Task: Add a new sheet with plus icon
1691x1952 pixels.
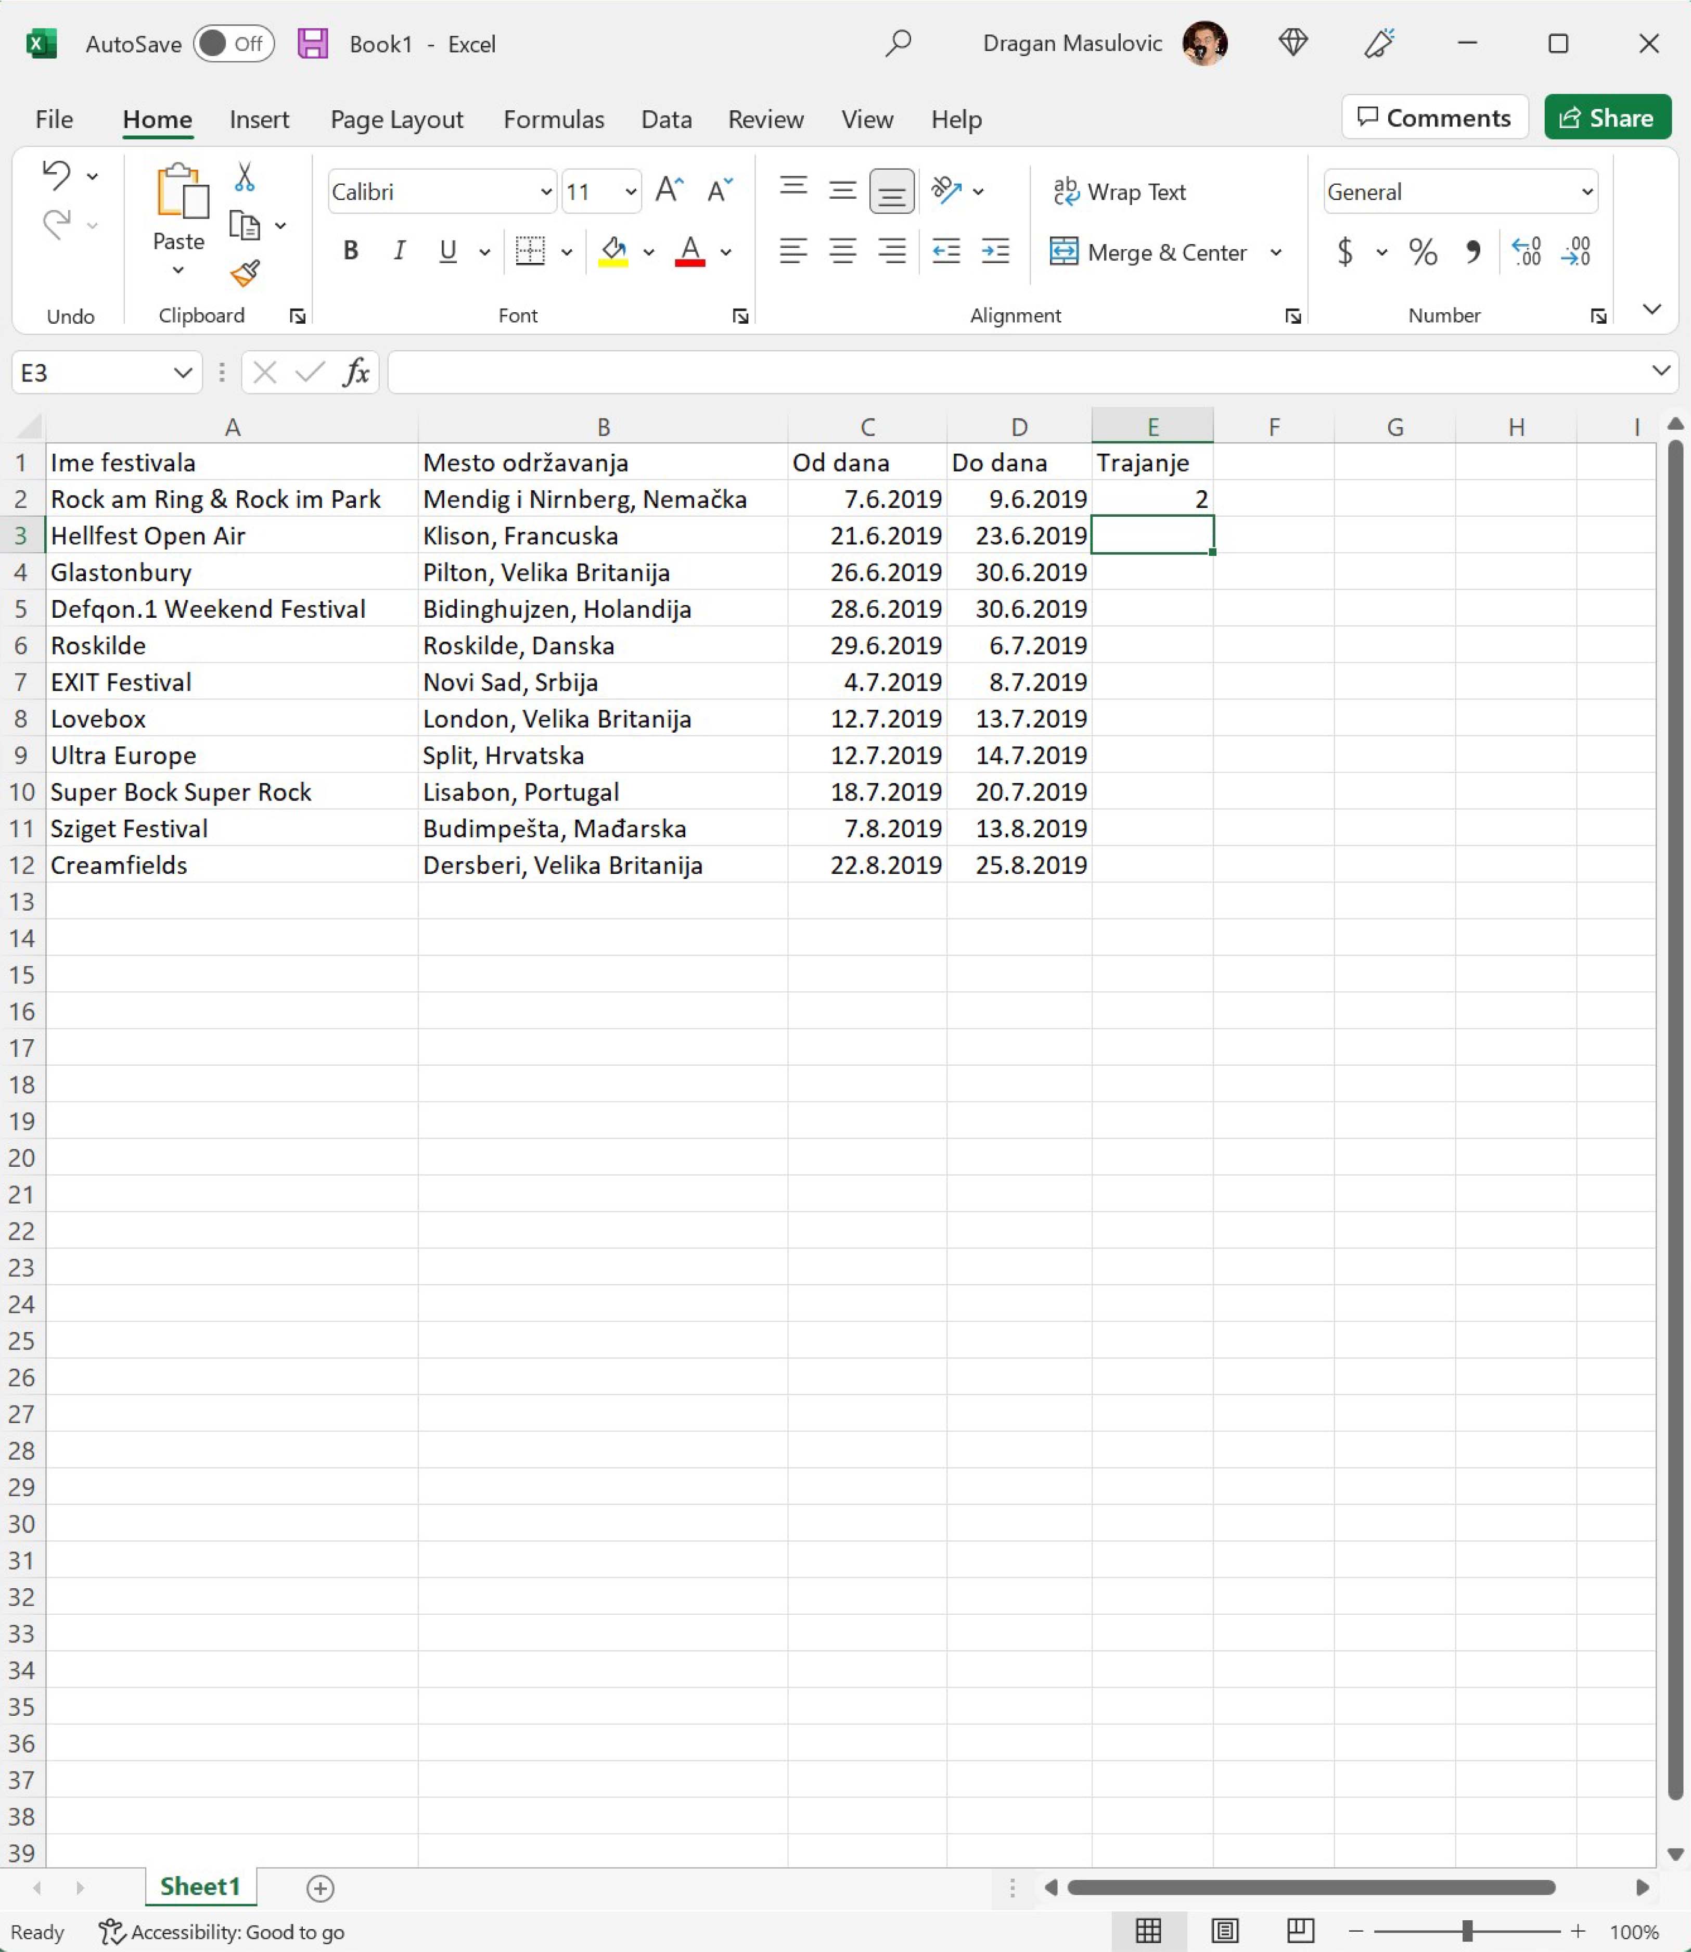Action: (x=320, y=1888)
